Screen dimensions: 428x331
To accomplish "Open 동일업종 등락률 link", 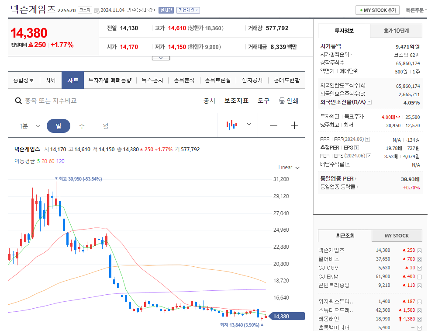I will point(339,187).
